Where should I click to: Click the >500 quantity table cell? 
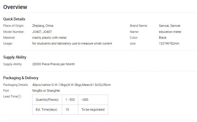[x=93, y=100]
